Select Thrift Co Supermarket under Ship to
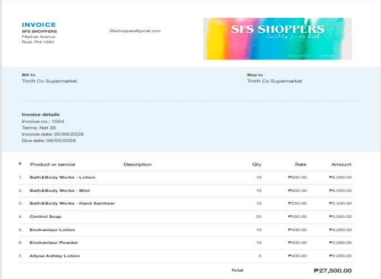The height and width of the screenshot is (279, 381). click(274, 81)
